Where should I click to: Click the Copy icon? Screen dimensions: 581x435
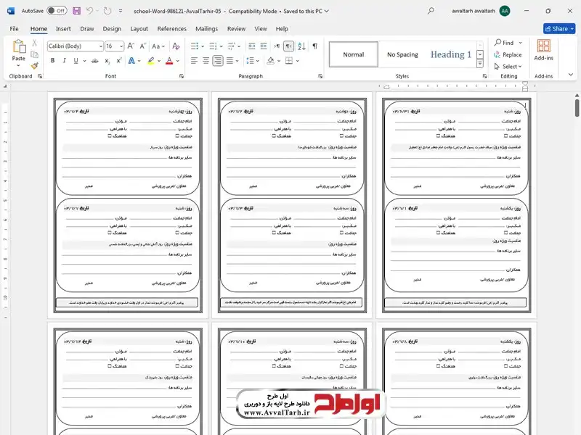pyautogui.click(x=34, y=54)
